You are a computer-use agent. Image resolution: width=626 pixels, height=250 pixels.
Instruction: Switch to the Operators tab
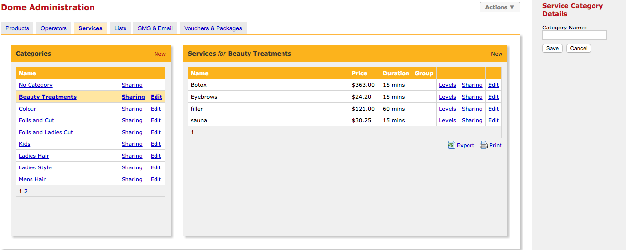click(x=54, y=28)
